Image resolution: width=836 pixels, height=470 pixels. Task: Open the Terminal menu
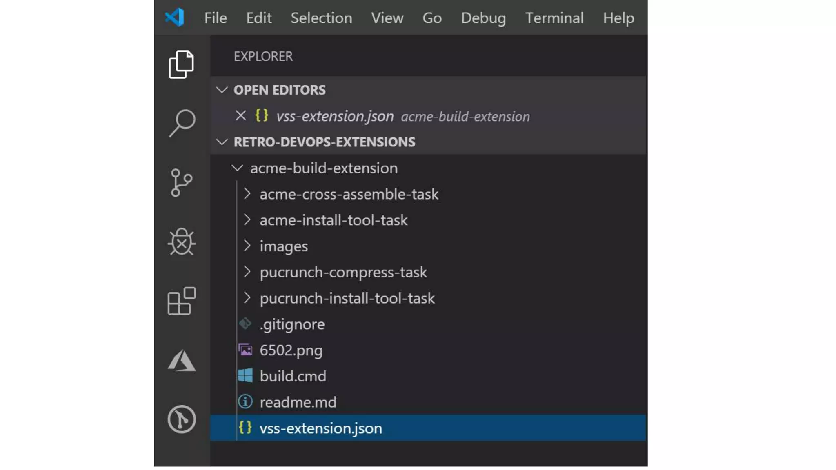pos(554,18)
